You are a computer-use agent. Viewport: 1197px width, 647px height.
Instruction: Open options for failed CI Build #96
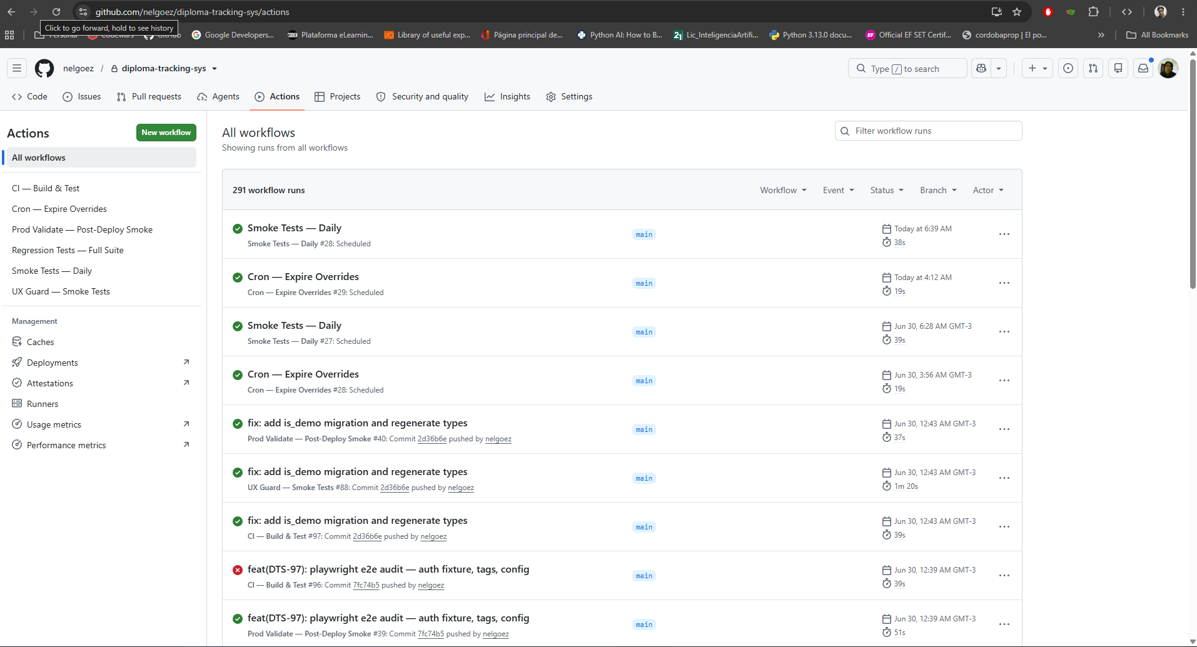coord(1004,575)
